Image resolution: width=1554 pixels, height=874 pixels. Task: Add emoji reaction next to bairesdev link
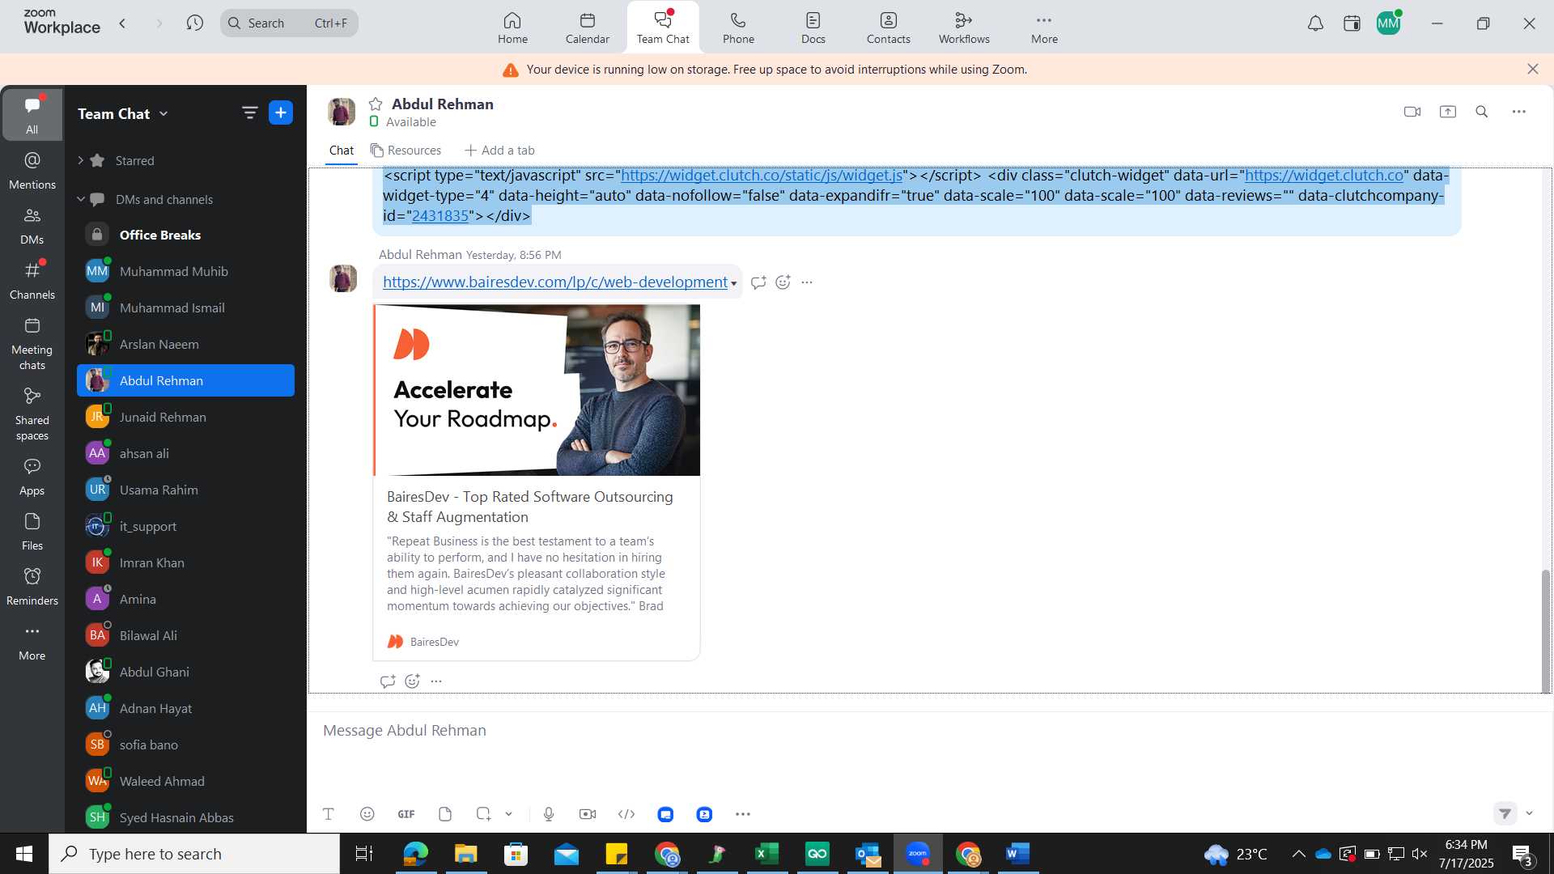point(783,282)
